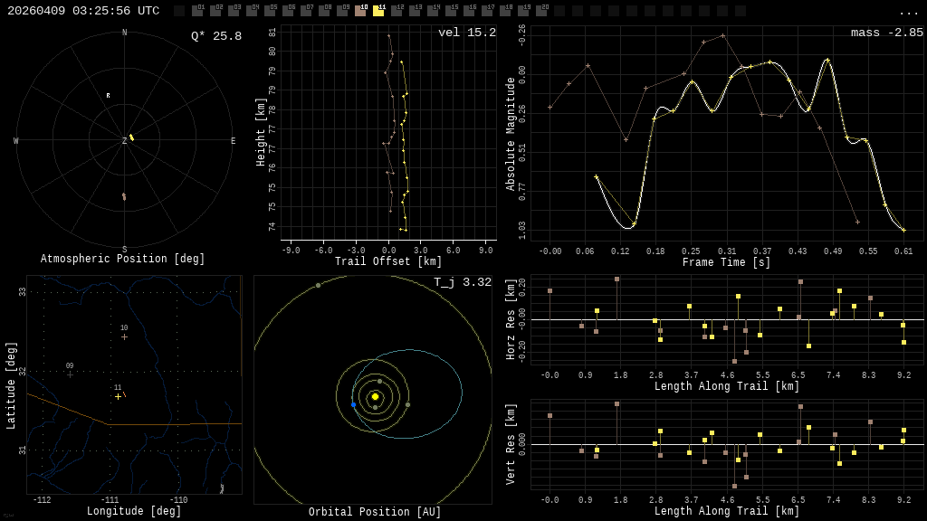Click station 09 cross marker on map

point(70,374)
